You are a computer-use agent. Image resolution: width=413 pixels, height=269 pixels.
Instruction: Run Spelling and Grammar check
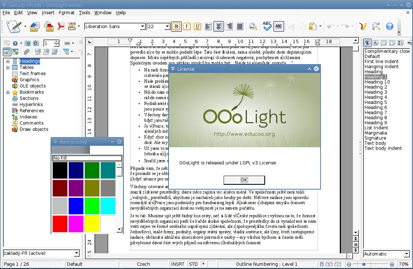267,26
